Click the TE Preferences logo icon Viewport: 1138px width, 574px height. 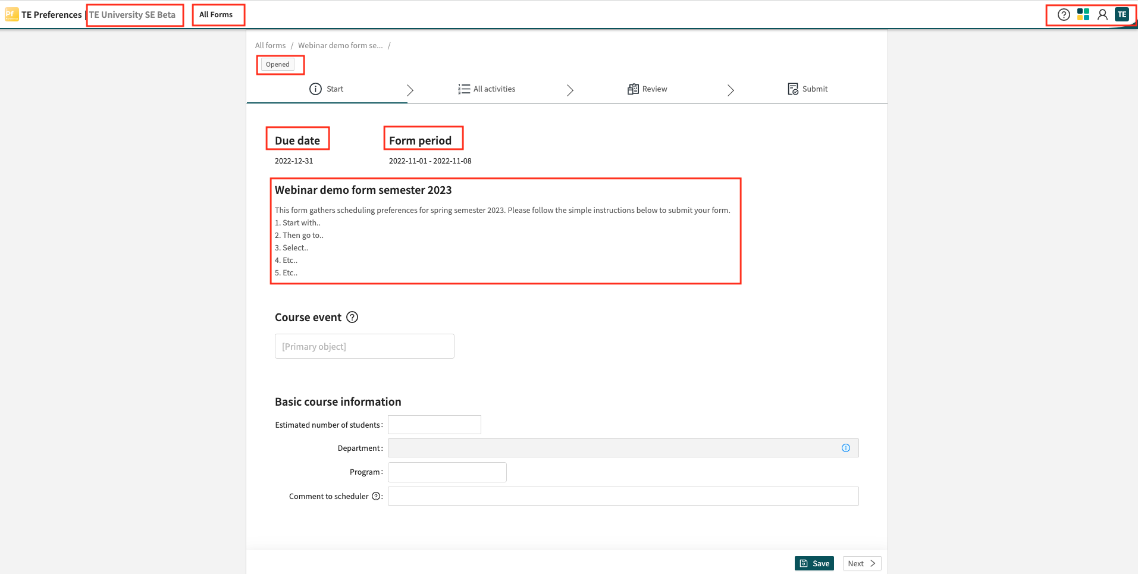click(11, 14)
